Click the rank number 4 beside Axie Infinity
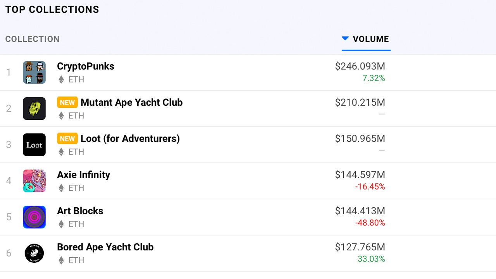The width and height of the screenshot is (496, 279). point(9,181)
